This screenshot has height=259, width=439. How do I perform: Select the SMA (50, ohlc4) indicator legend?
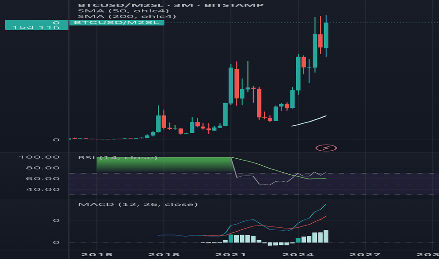point(123,11)
